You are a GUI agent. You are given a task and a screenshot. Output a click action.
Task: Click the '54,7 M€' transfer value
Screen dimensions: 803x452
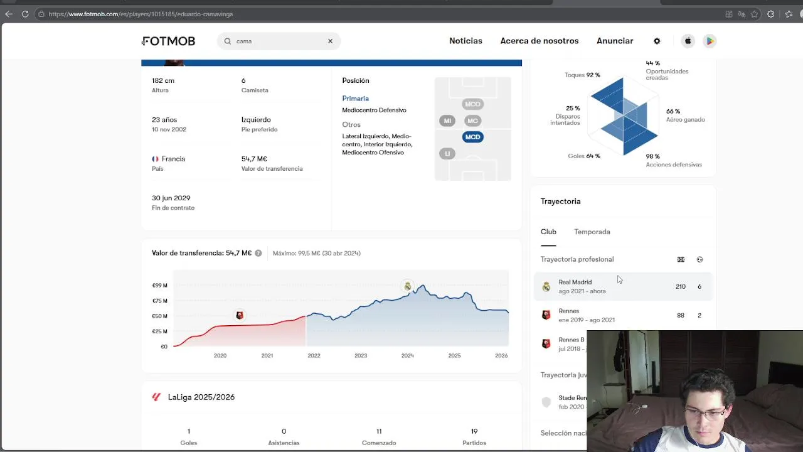pos(254,159)
